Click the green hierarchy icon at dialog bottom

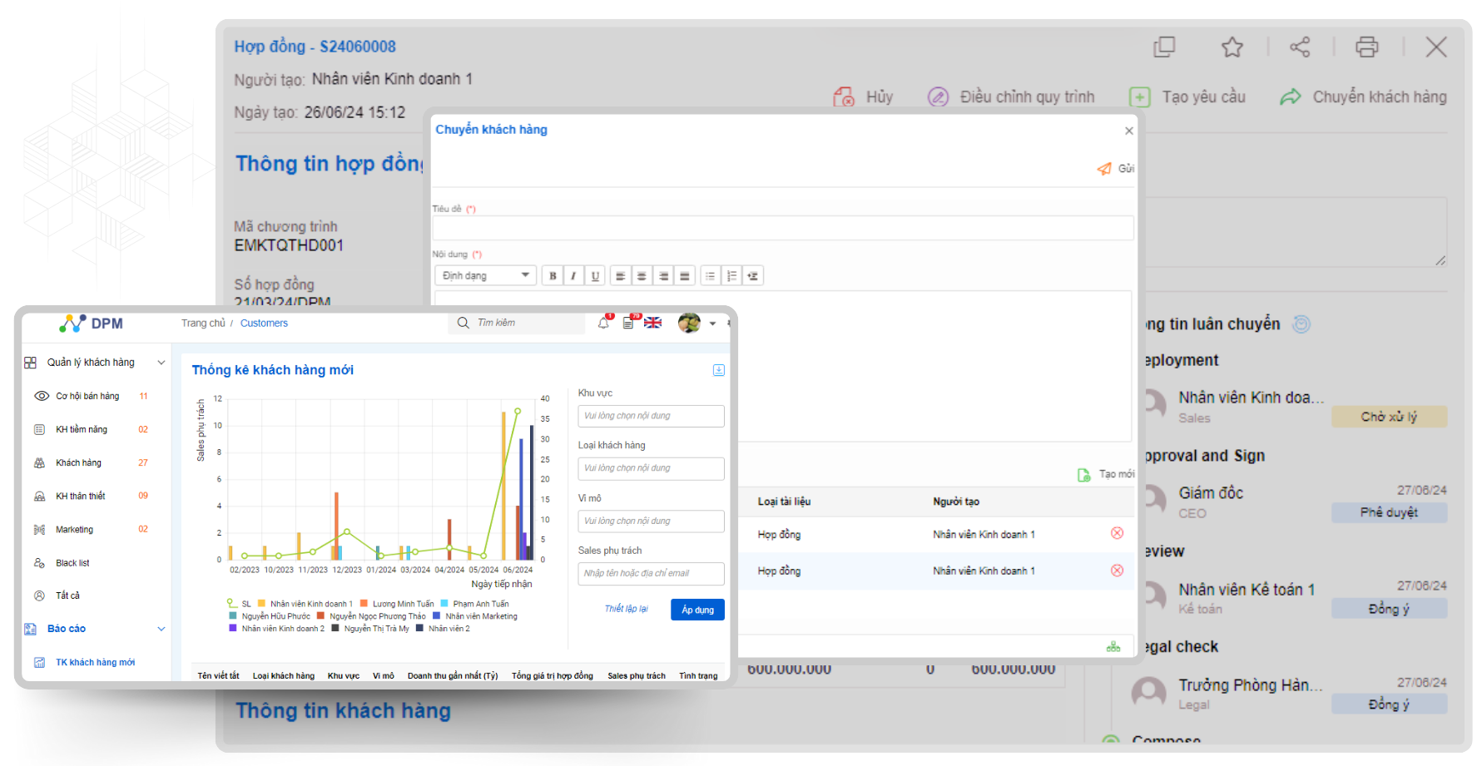pyautogui.click(x=1113, y=647)
